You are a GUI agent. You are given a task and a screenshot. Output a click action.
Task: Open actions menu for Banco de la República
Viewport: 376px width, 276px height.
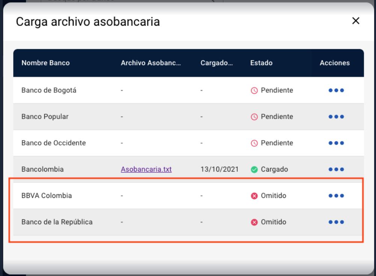pos(336,222)
